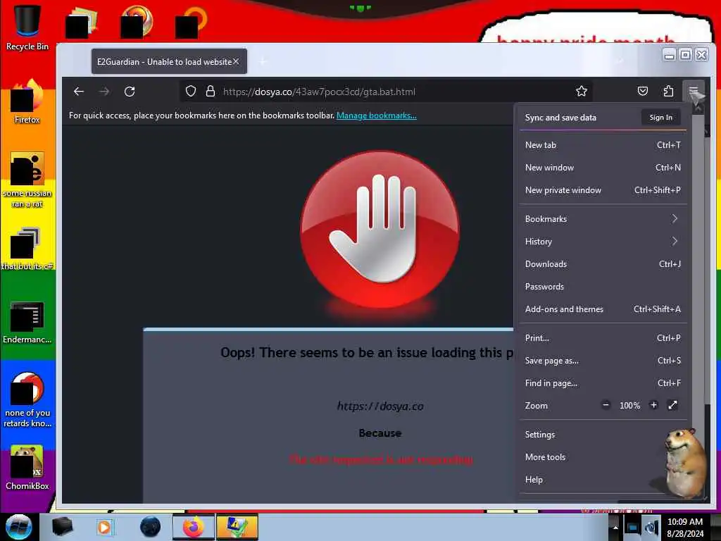
Task: Decrease zoom with the minus button
Action: tap(606, 405)
